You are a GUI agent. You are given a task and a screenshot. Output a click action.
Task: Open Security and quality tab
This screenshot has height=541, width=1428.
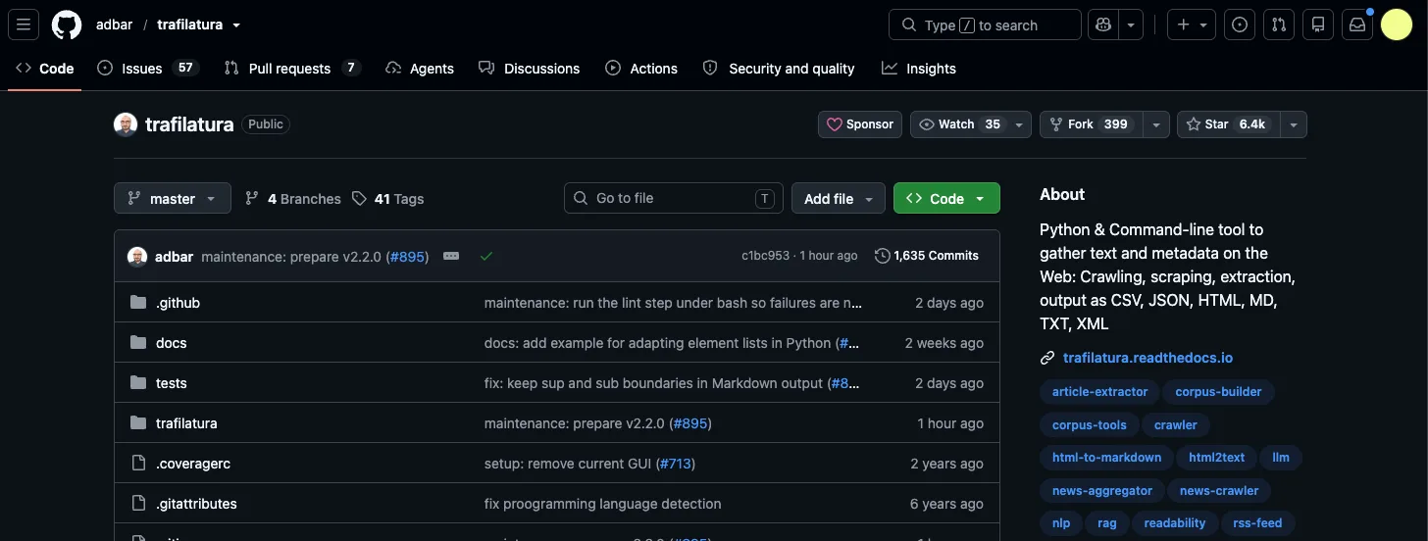(x=779, y=69)
